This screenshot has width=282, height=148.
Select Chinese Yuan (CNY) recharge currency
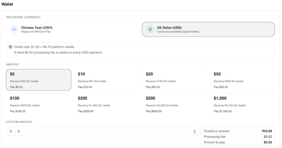(73, 29)
